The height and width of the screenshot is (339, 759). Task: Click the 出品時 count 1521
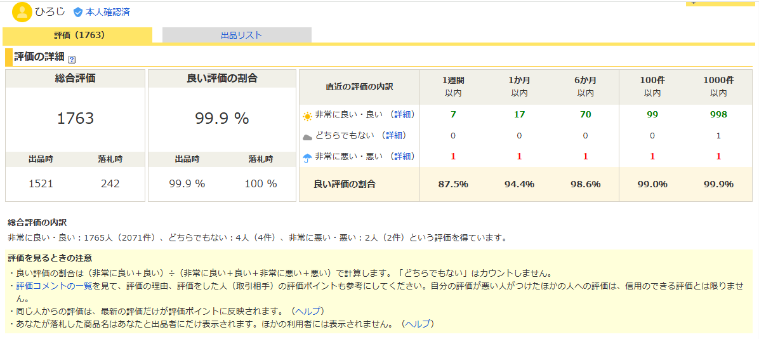[x=40, y=184]
